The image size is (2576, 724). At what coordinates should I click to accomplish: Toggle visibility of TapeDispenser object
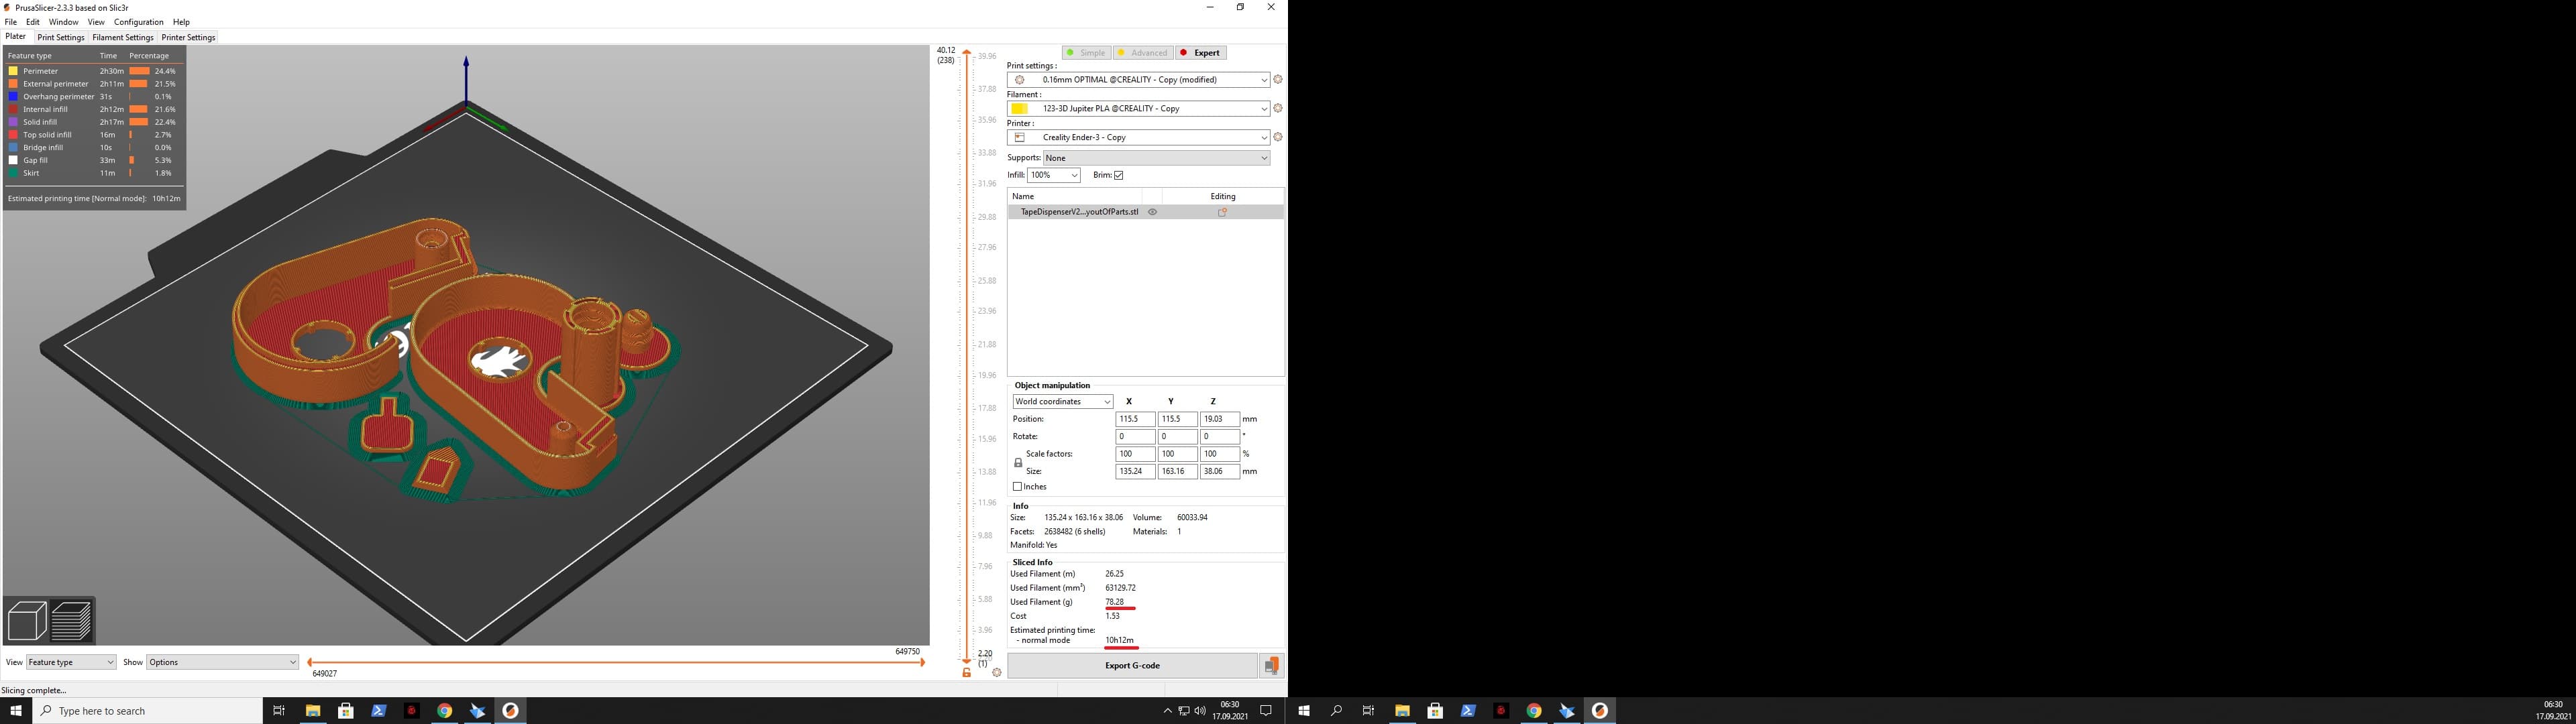(x=1152, y=212)
